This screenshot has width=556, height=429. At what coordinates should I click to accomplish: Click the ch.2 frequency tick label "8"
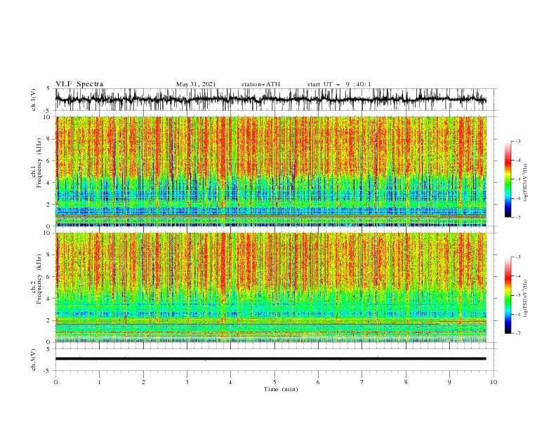(x=48, y=255)
